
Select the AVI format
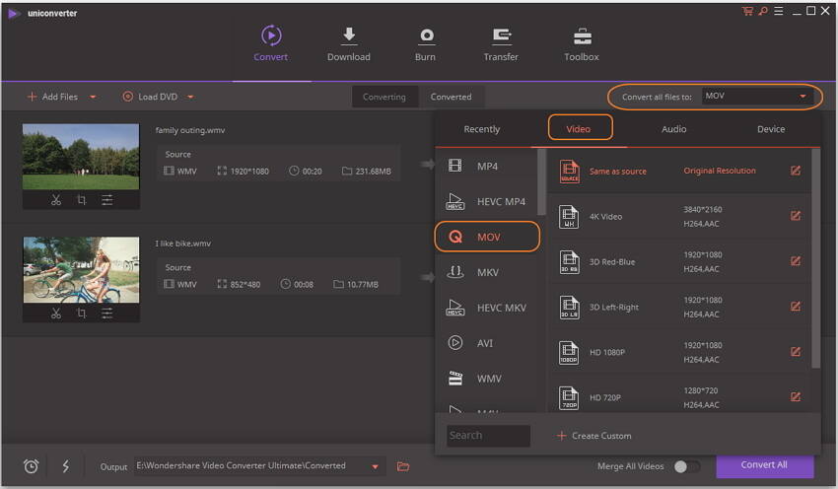tap(486, 342)
